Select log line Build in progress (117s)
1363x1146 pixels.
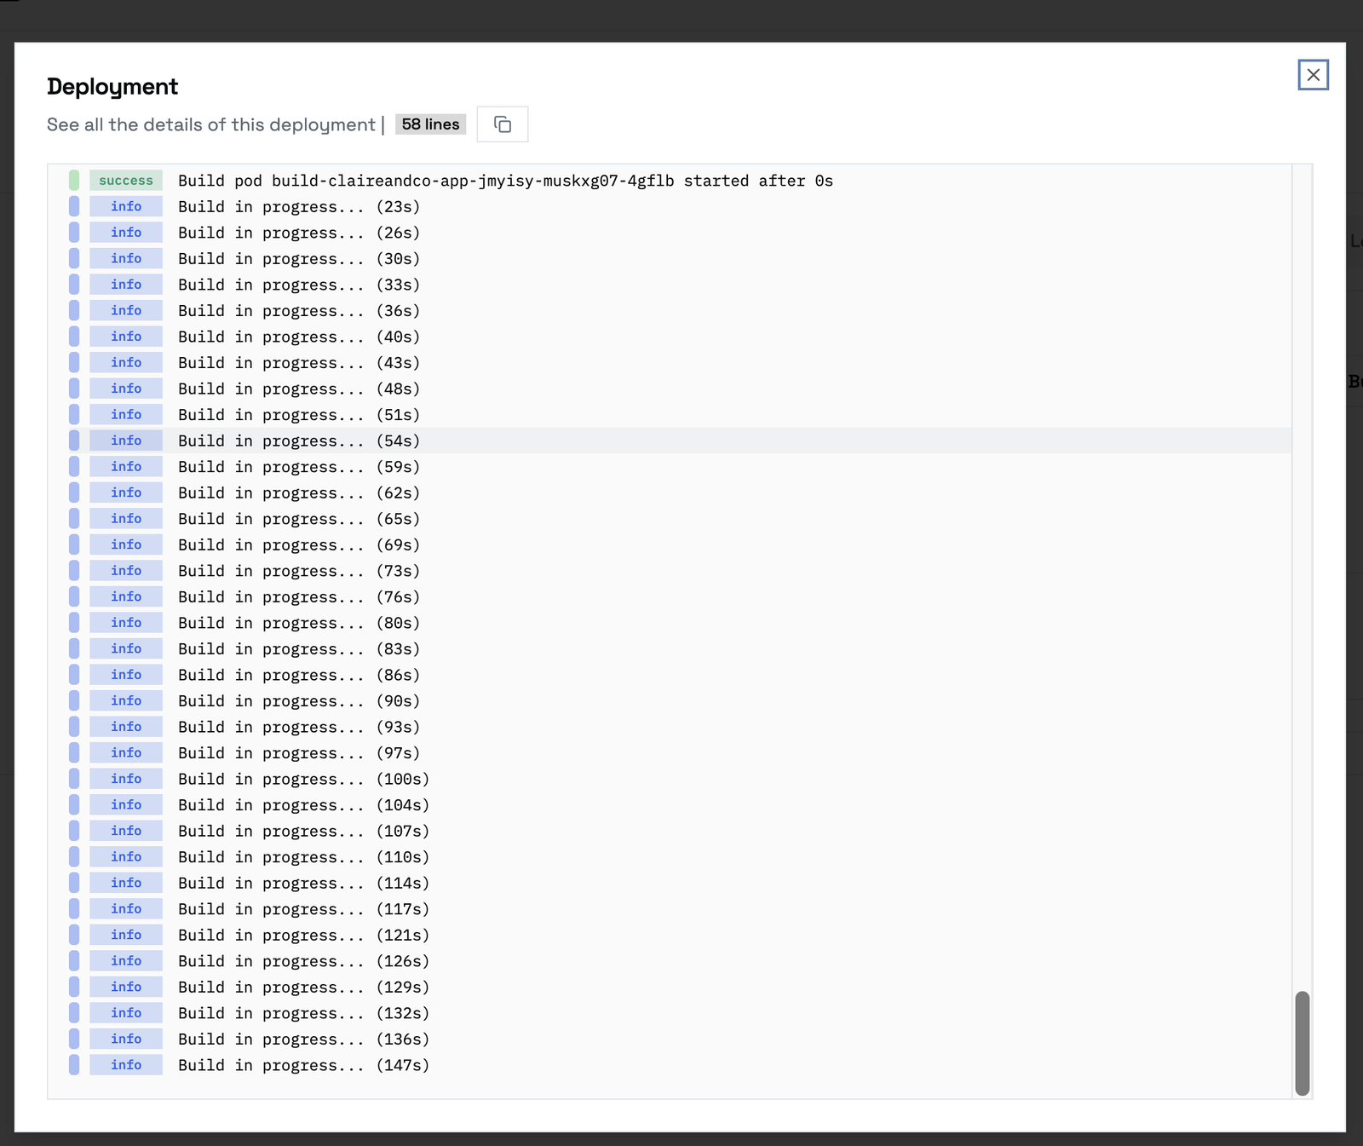(670, 908)
